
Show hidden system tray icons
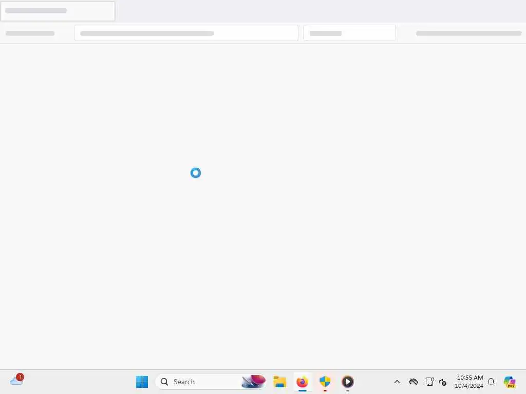point(397,382)
